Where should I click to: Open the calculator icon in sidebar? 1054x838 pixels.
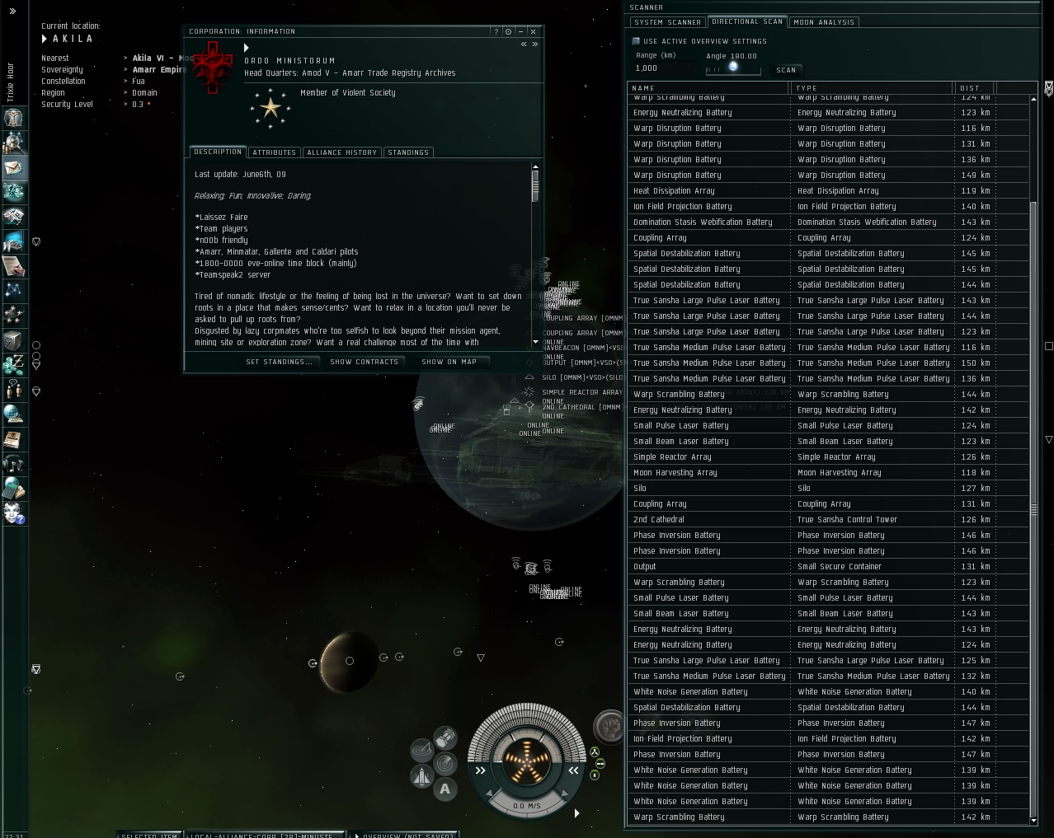tap(13, 489)
